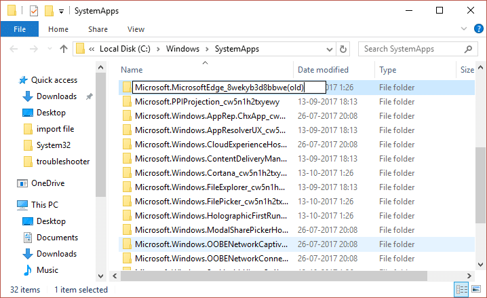Screen dimensions: 487x298
Task: Click Local Disk (C:) in address bar
Action: [125, 49]
